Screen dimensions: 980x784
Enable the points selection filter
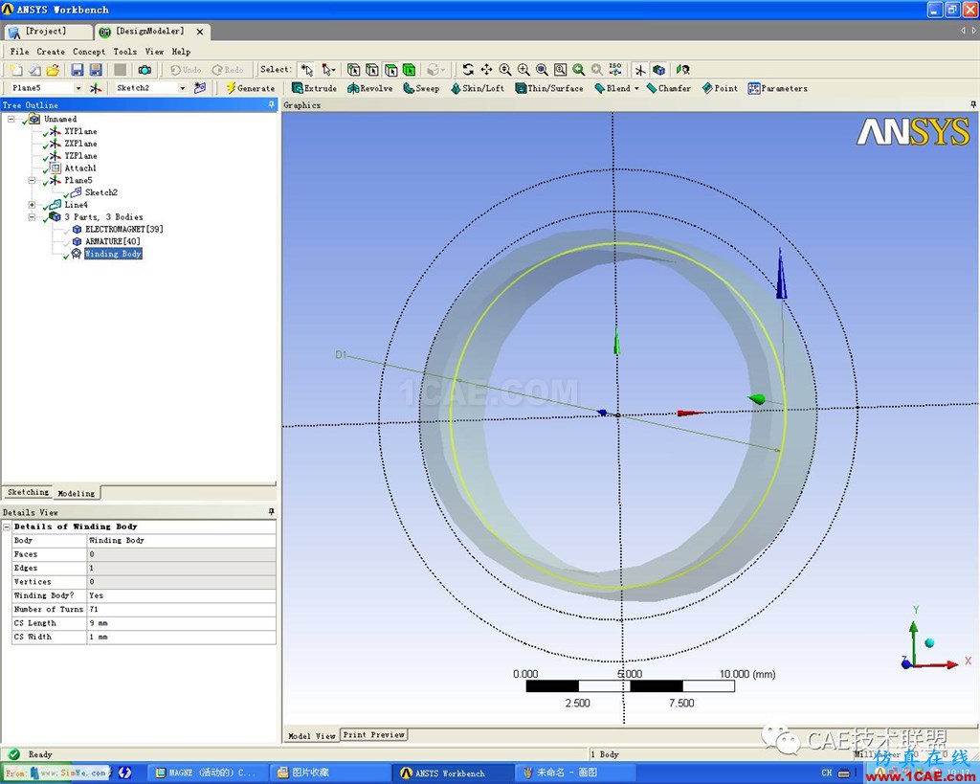(x=354, y=70)
